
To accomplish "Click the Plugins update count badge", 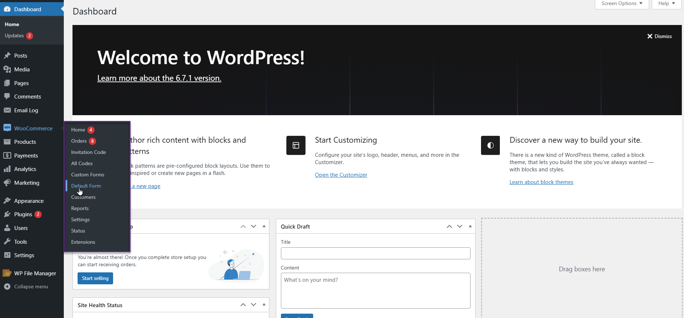I will pyautogui.click(x=38, y=214).
